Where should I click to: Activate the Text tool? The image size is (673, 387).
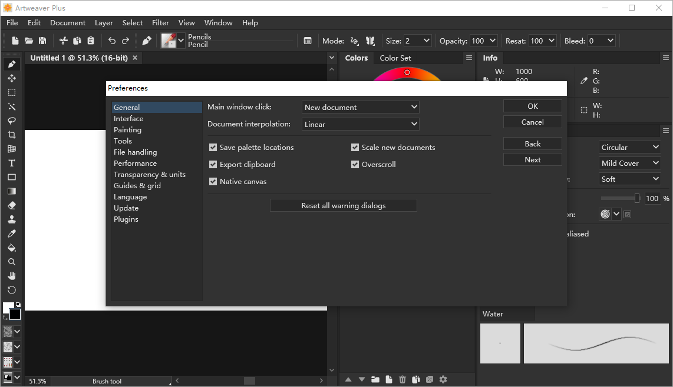11,163
